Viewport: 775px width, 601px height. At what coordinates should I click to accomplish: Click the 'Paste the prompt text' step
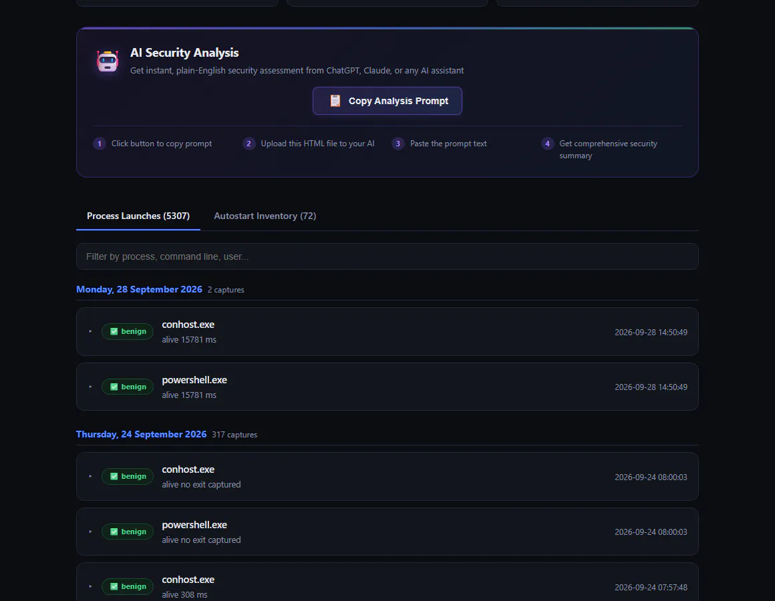[449, 144]
